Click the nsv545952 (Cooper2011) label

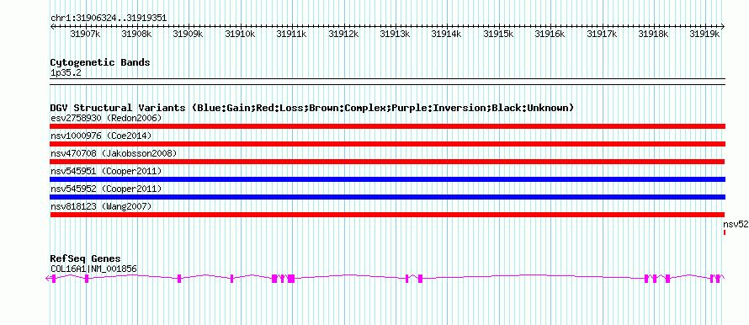106,189
